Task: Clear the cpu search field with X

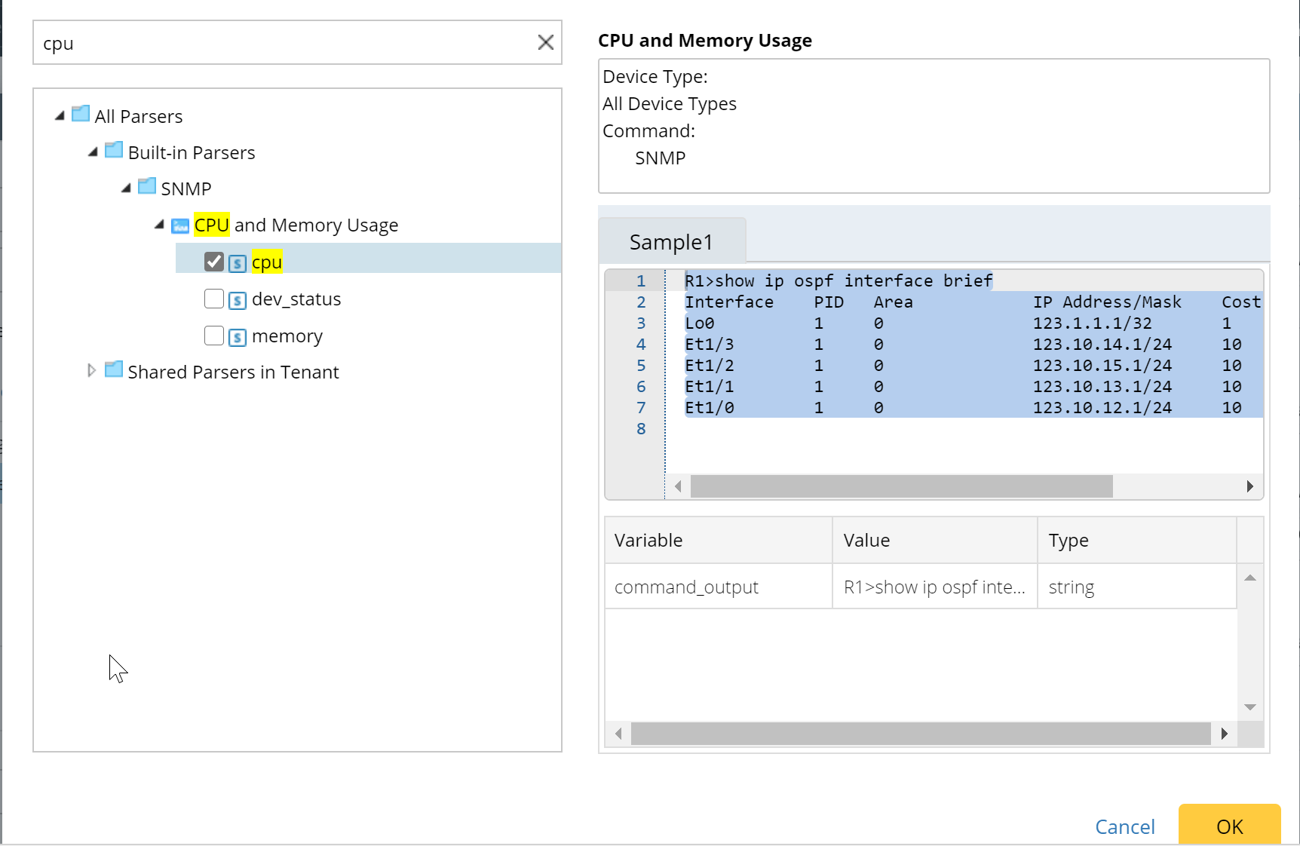Action: (545, 43)
